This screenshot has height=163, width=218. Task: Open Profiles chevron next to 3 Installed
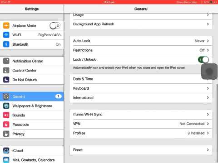tap(208, 133)
